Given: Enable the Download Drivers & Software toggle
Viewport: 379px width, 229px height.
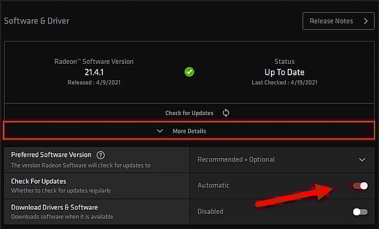Looking at the screenshot, I should (360, 211).
